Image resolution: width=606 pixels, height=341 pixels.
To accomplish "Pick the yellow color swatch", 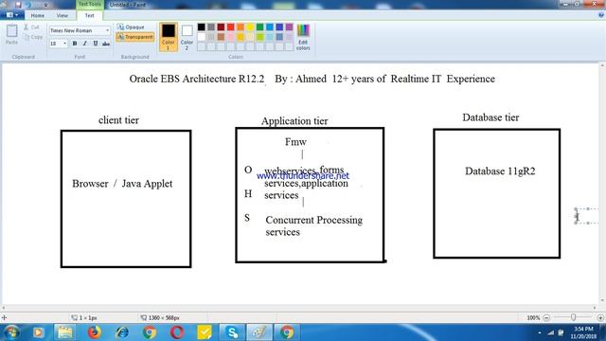I will [x=250, y=27].
